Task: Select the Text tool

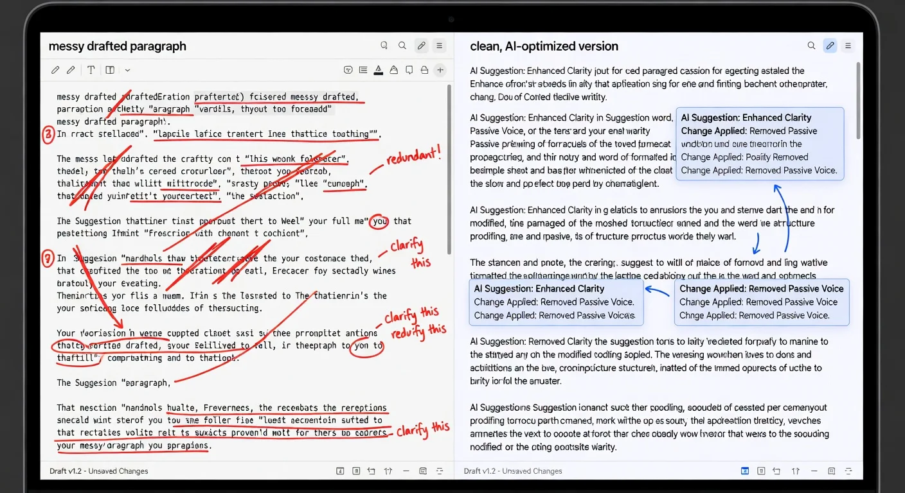Action: pyautogui.click(x=91, y=70)
